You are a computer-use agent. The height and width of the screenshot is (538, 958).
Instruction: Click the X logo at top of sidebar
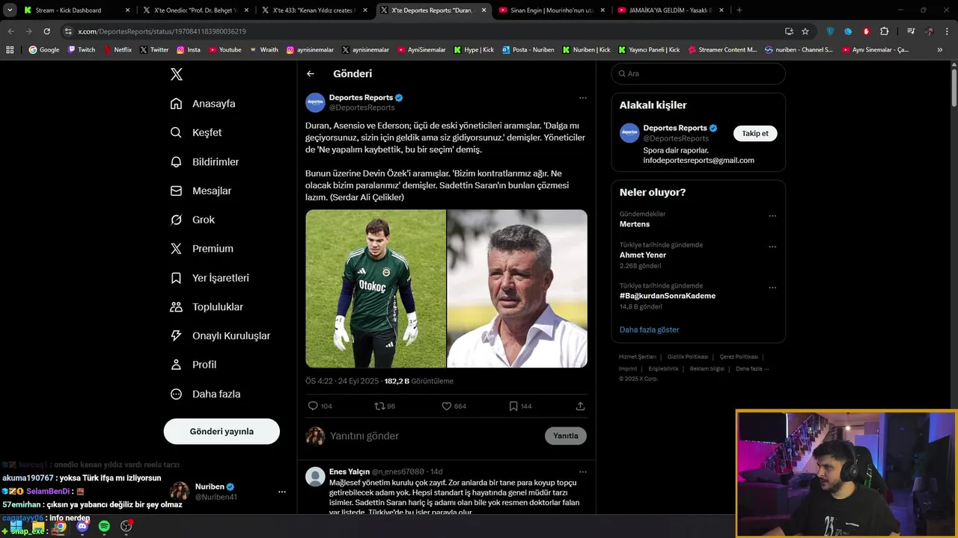[x=177, y=74]
